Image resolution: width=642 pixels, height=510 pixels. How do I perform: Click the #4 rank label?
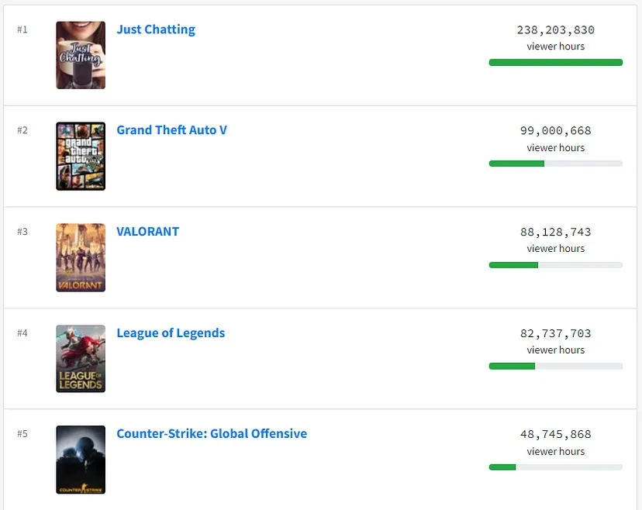[x=22, y=333]
